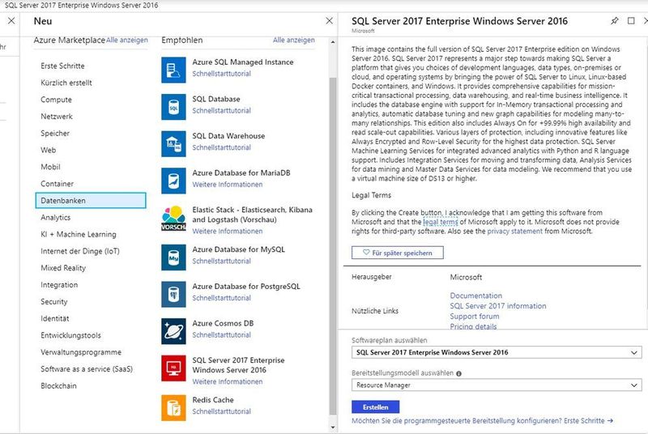The width and height of the screenshot is (648, 434).
Task: Choose the Integration category
Action: click(x=59, y=285)
